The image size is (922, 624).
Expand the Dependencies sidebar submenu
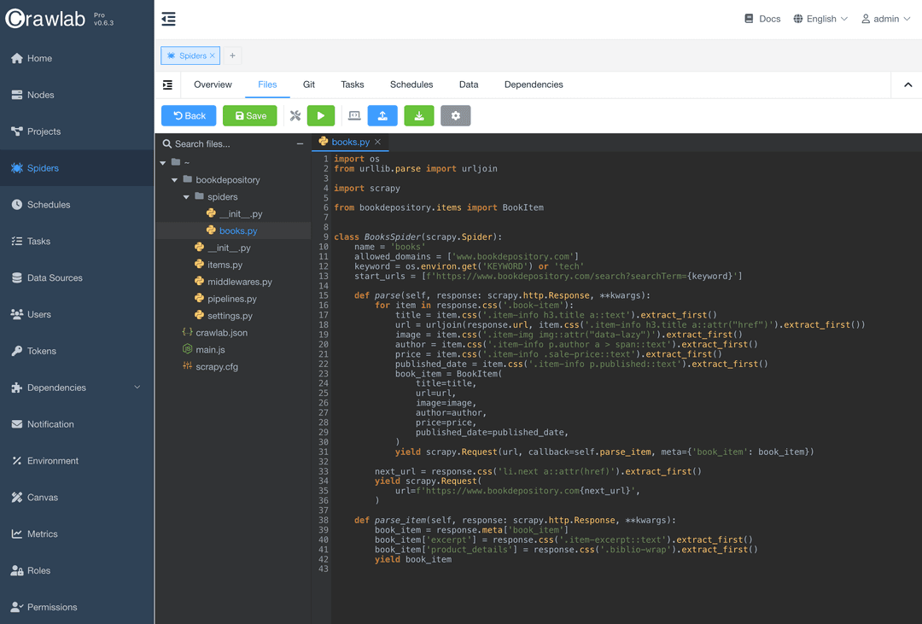point(136,387)
